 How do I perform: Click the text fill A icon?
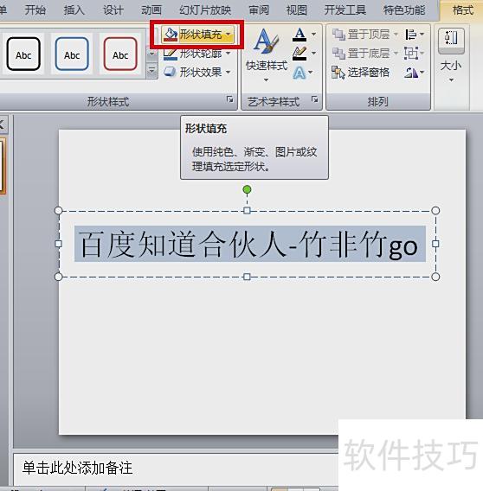pos(299,34)
